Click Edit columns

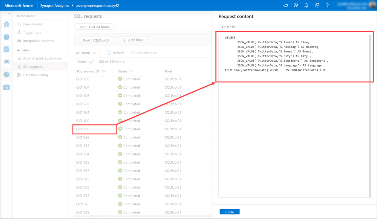coord(143,53)
